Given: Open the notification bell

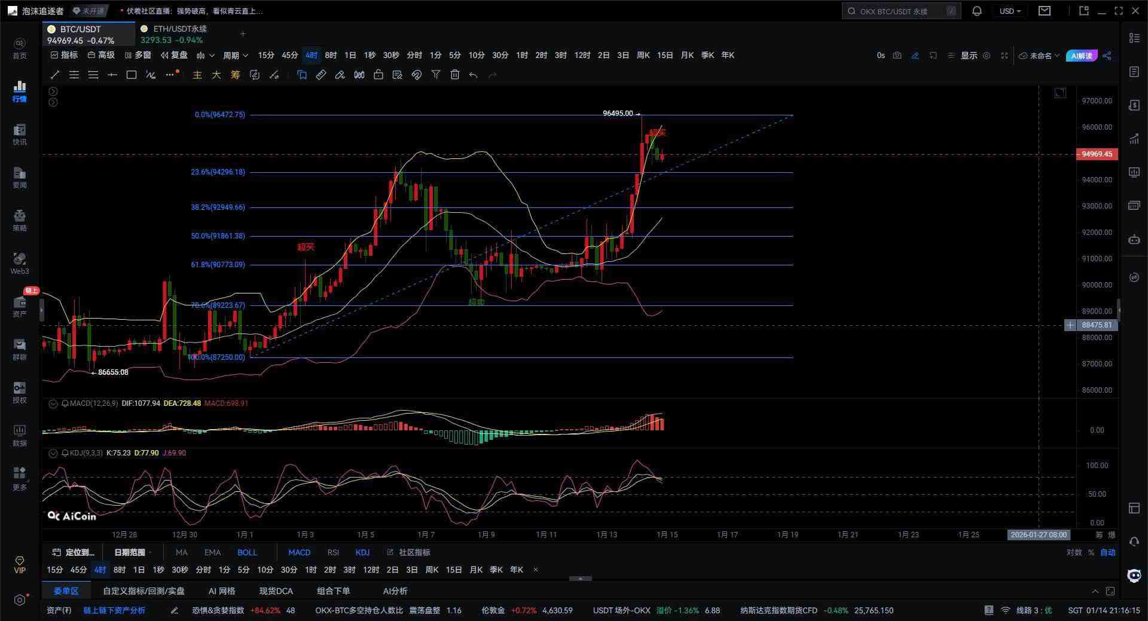Looking at the screenshot, I should point(977,11).
